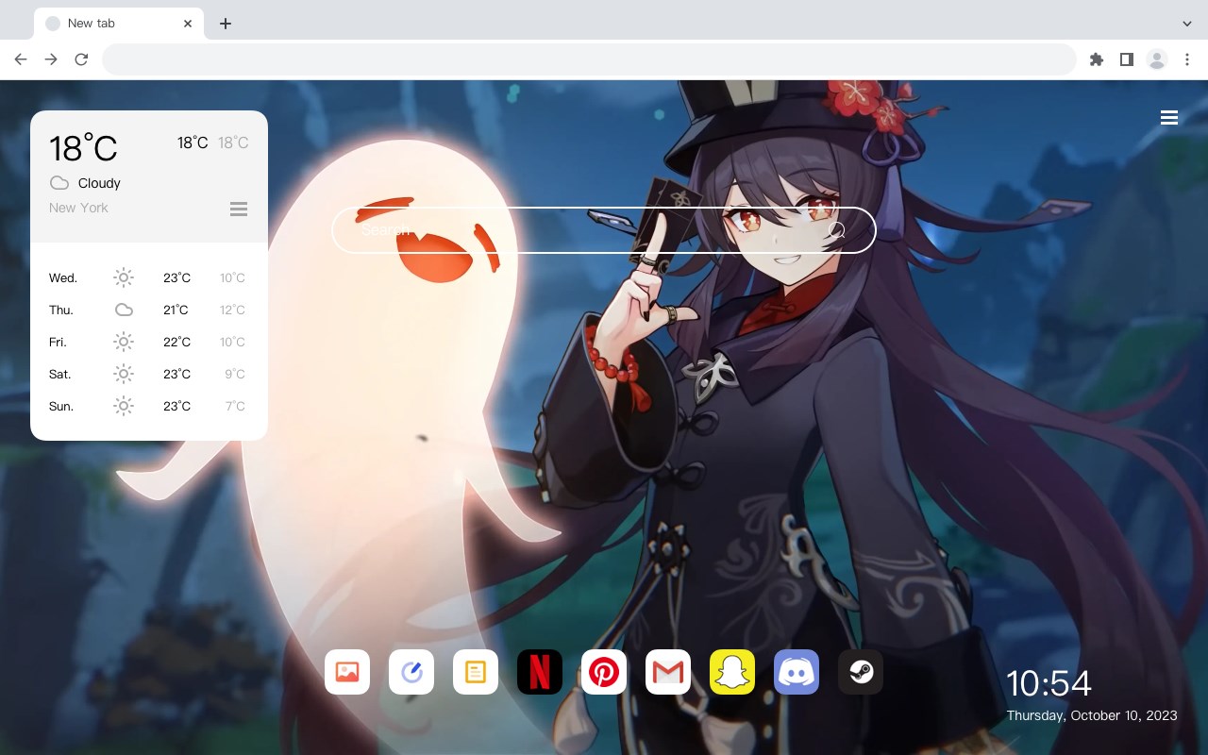This screenshot has width=1208, height=755.
Task: Open a new tab with the plus button
Action: click(225, 24)
